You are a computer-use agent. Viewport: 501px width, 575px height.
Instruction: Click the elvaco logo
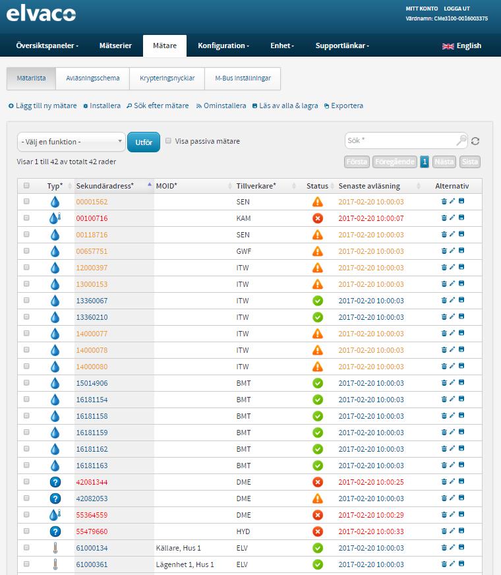click(x=41, y=13)
